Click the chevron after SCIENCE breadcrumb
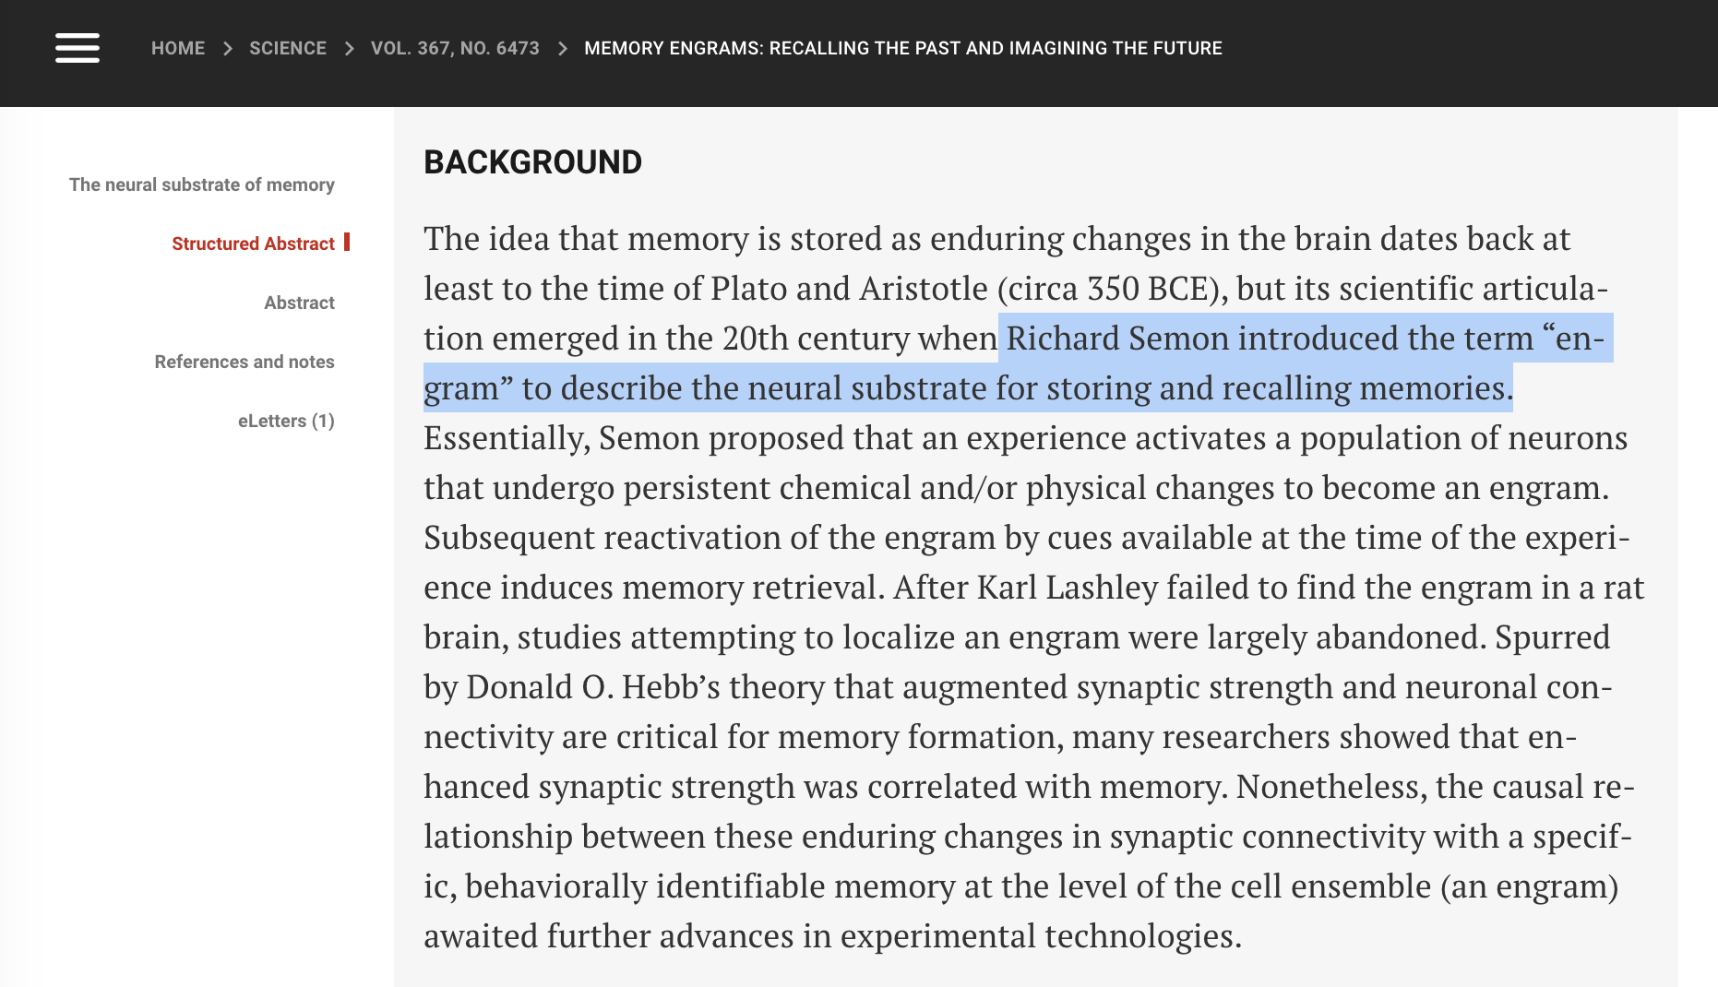The height and width of the screenshot is (987, 1718). coord(349,49)
